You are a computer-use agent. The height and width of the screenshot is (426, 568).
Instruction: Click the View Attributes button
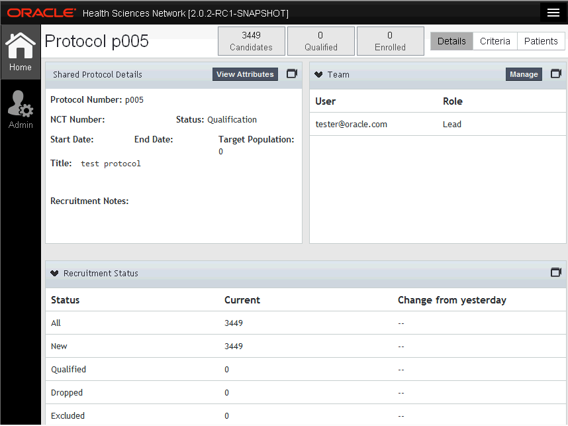point(245,74)
